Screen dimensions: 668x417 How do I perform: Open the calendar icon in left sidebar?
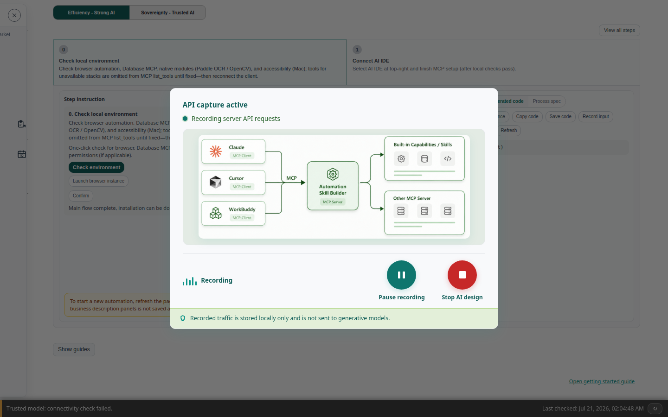[x=22, y=154]
